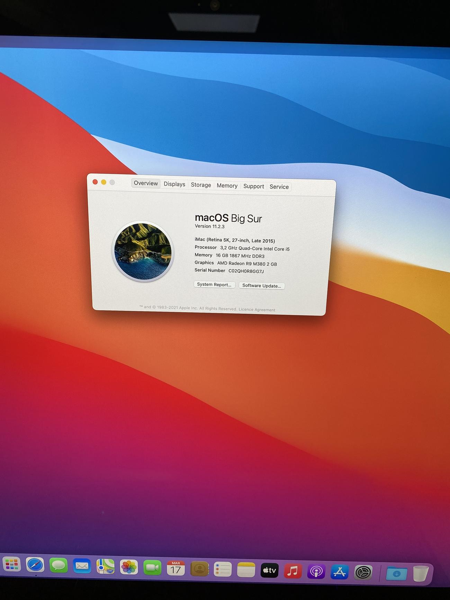This screenshot has width=450, height=600.
Task: Select the Overview tab
Action: pyautogui.click(x=146, y=183)
